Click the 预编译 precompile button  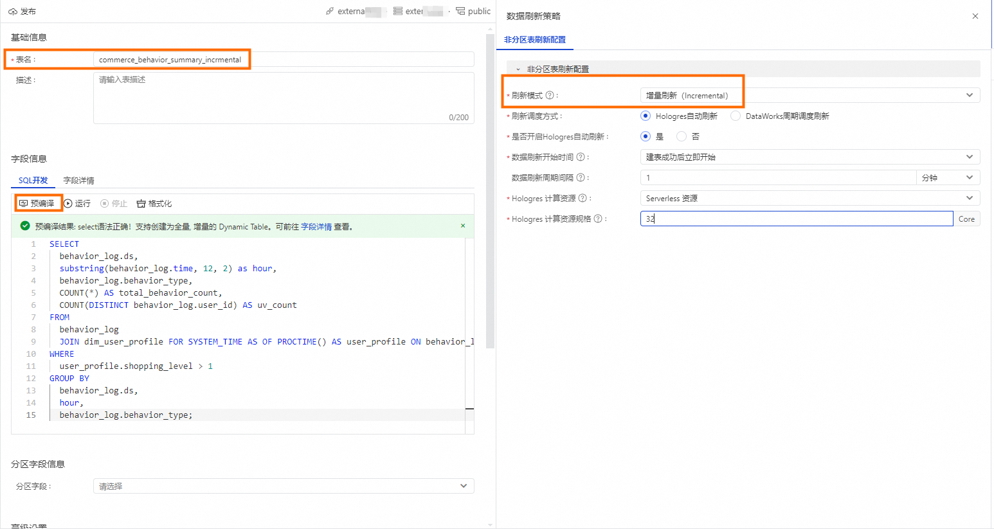pos(37,203)
